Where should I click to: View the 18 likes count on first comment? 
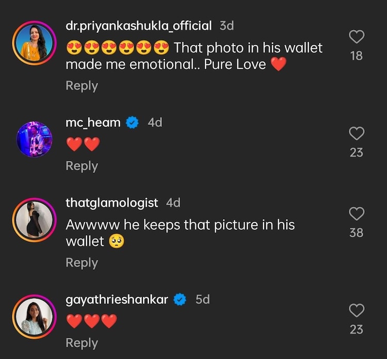tap(357, 56)
